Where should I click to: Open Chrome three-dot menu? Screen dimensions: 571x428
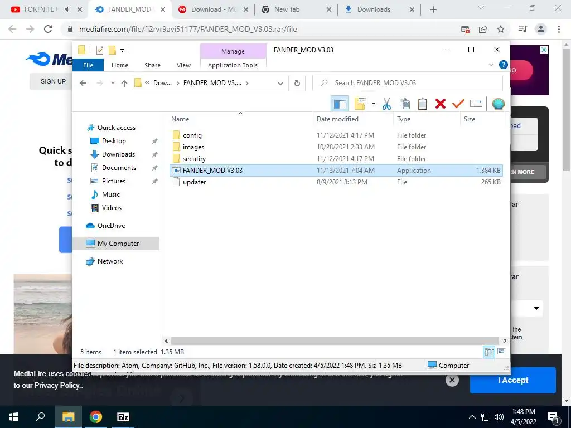[x=559, y=29]
